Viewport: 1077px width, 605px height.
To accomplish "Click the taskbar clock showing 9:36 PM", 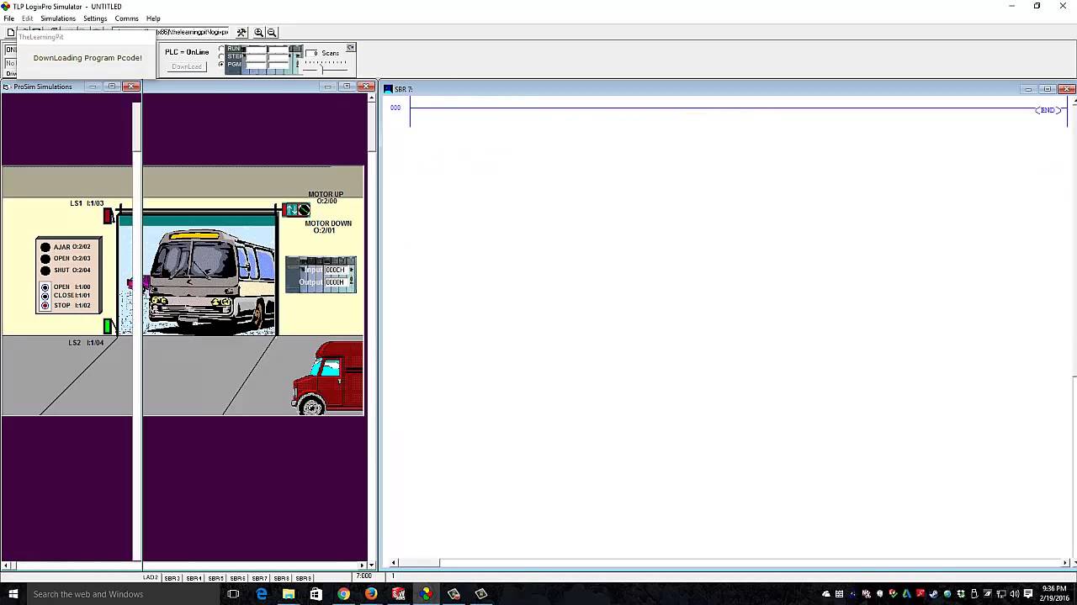I will (x=1054, y=594).
